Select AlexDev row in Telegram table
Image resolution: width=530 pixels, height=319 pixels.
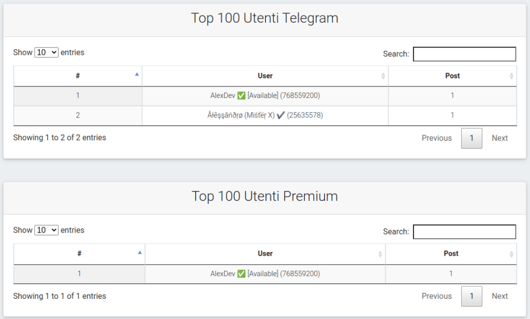click(264, 96)
